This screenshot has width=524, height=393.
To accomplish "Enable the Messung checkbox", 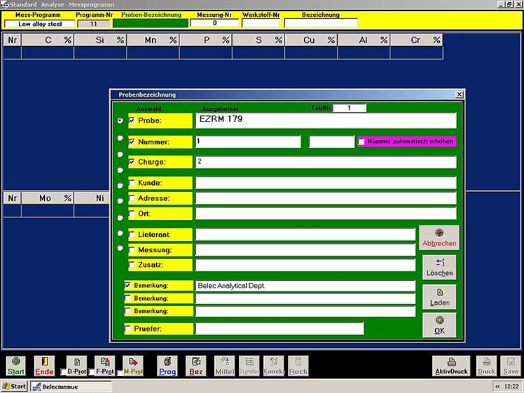I will [x=132, y=250].
